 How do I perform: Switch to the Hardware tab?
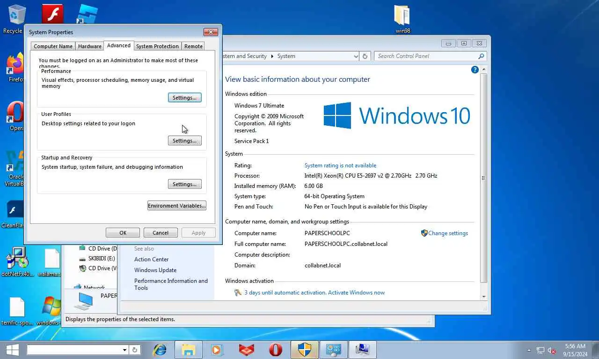89,46
